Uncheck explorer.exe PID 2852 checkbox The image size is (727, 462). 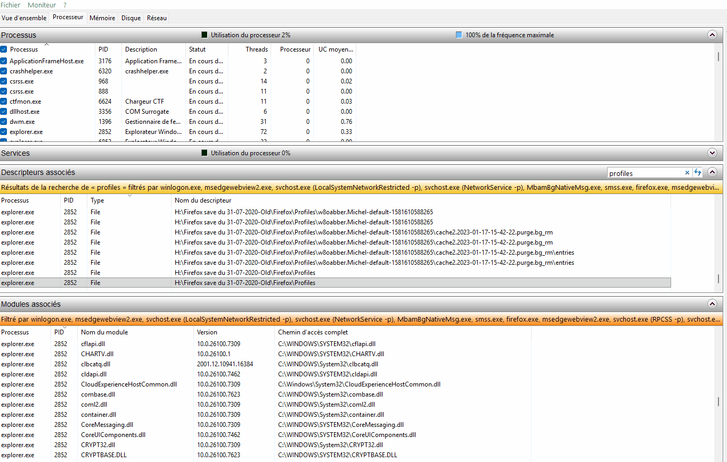click(x=4, y=132)
